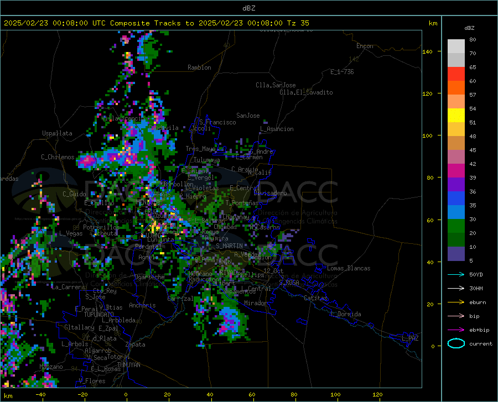
Task: Click the Clla.El_Cavadito label
Action: coord(306,92)
